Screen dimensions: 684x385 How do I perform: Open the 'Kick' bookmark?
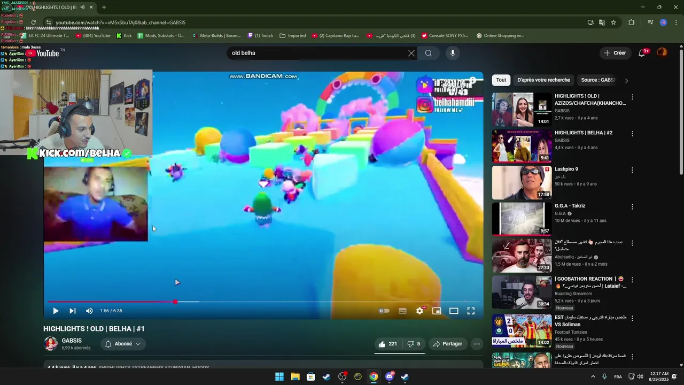click(x=123, y=36)
